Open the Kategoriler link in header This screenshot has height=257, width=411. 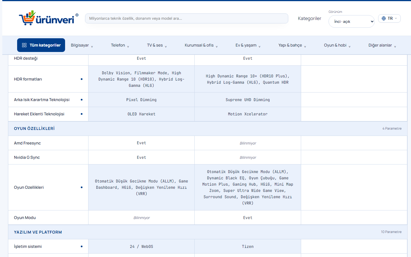pos(309,18)
